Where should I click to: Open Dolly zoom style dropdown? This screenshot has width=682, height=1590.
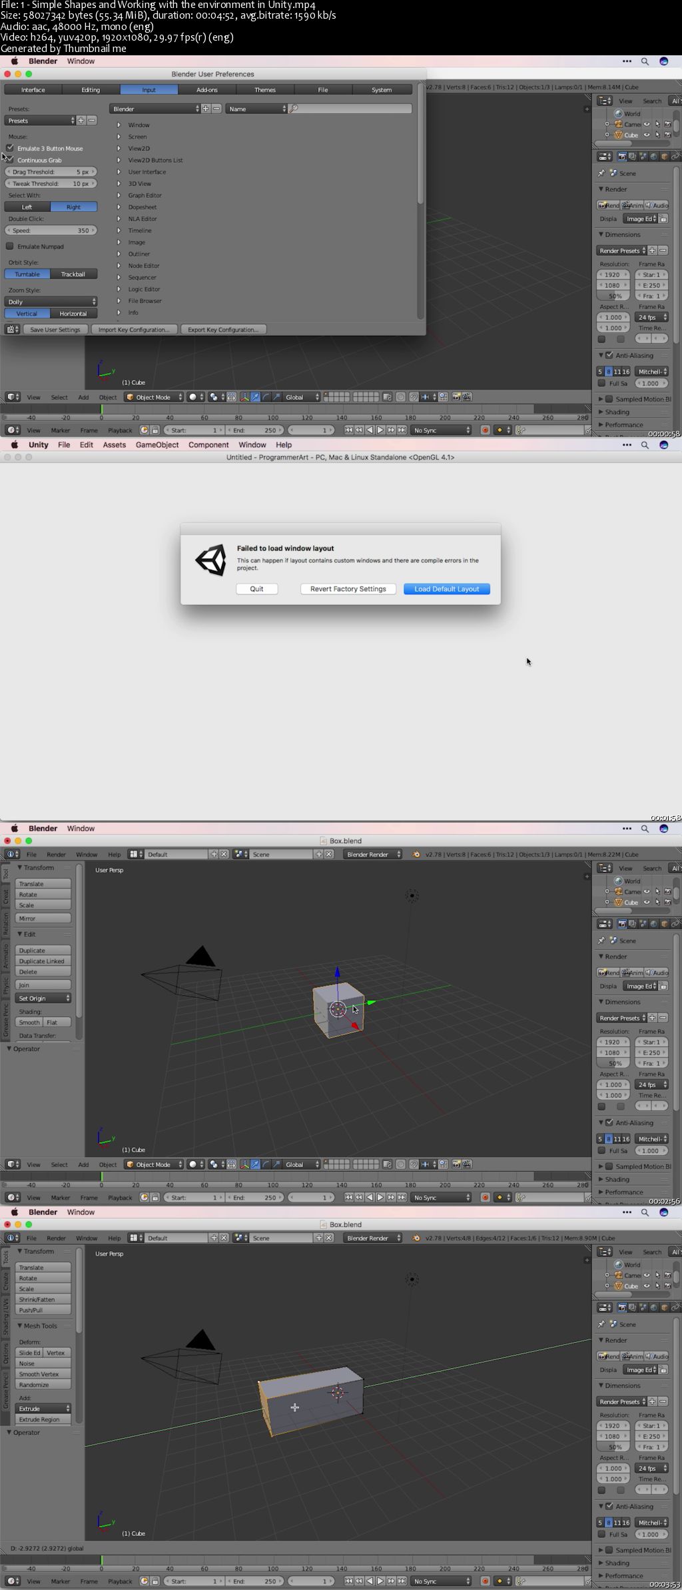[x=51, y=302]
